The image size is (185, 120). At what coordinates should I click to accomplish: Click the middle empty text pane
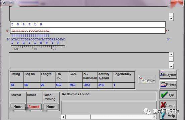coord(89,61)
